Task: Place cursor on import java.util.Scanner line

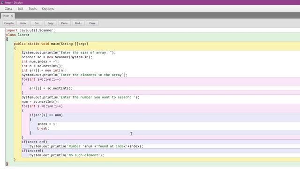Action: pos(30,30)
